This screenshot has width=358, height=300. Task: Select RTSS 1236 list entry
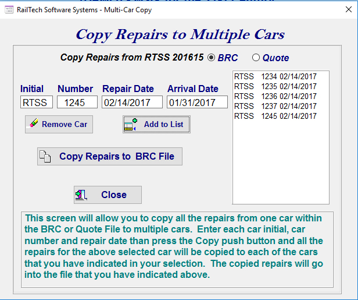[275, 96]
